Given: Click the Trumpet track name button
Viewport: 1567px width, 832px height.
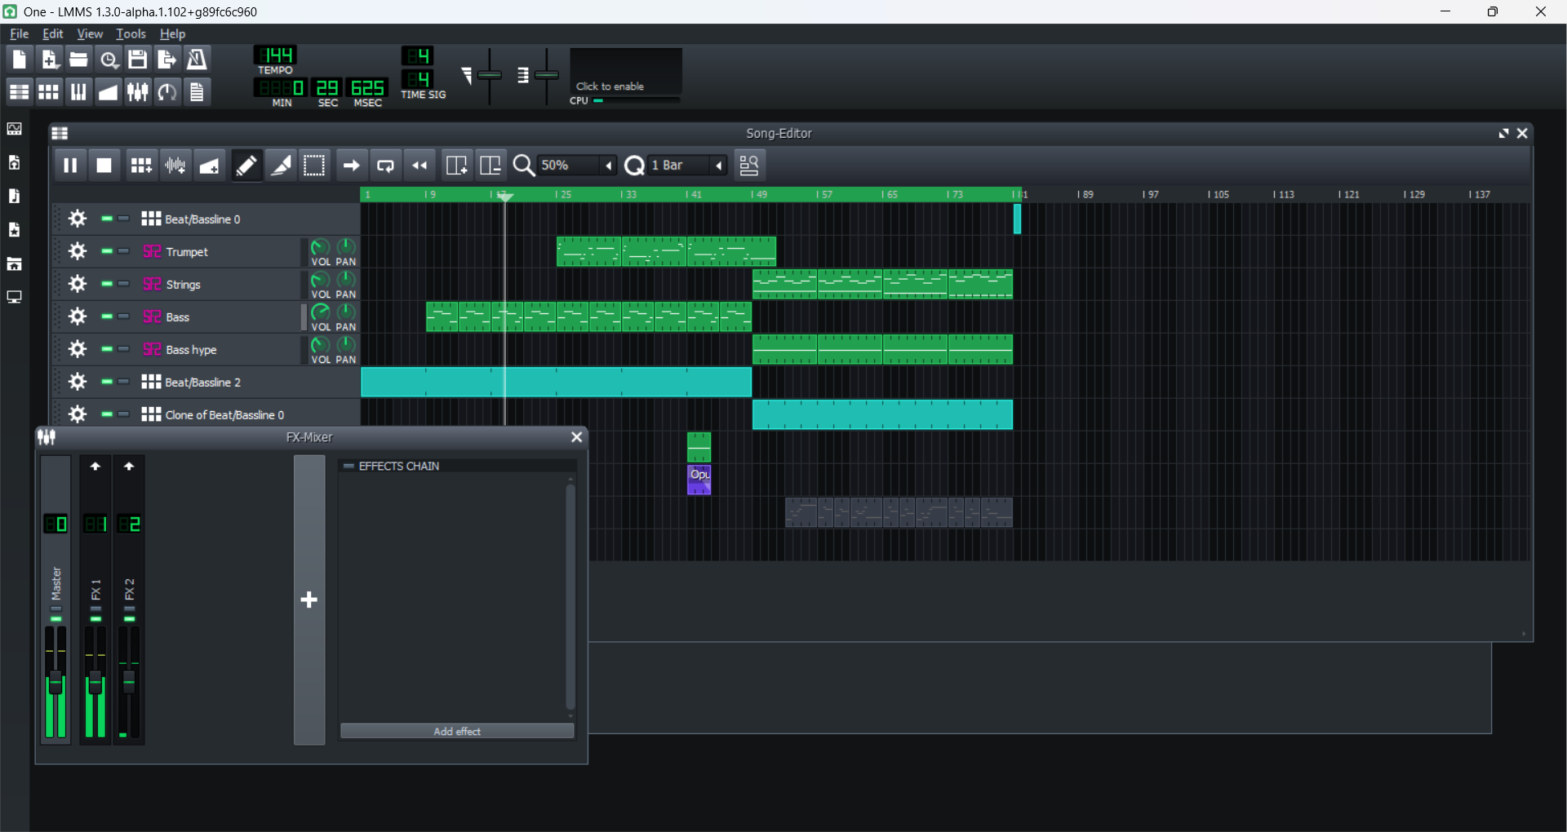Looking at the screenshot, I should 220,251.
